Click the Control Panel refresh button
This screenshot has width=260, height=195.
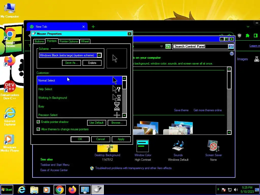click(x=168, y=46)
